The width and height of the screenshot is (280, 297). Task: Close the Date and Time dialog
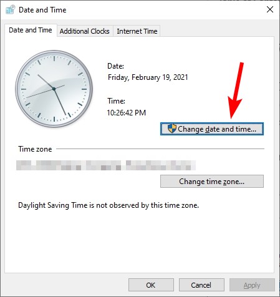(x=270, y=9)
